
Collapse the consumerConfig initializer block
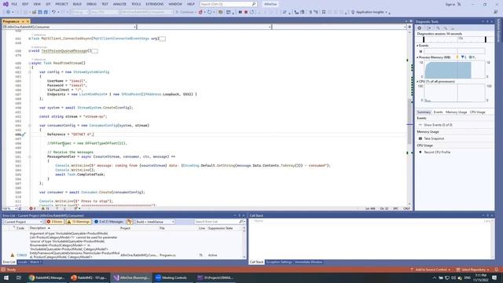[x=30, y=126]
